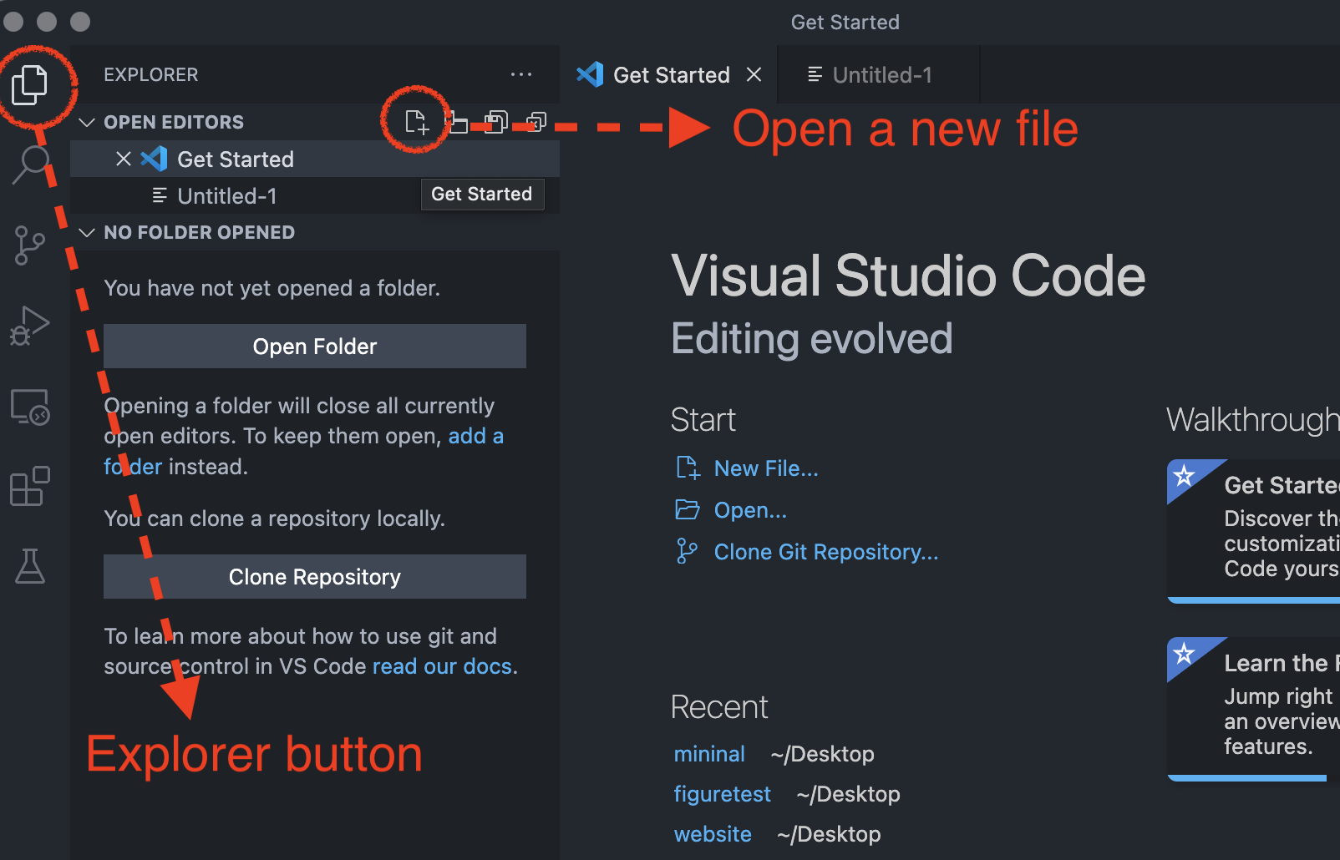Click the folder icon beside Open...

(688, 509)
